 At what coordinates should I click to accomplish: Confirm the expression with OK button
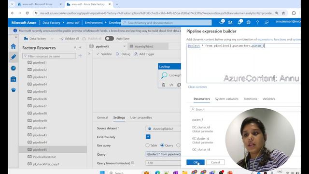(x=196, y=162)
